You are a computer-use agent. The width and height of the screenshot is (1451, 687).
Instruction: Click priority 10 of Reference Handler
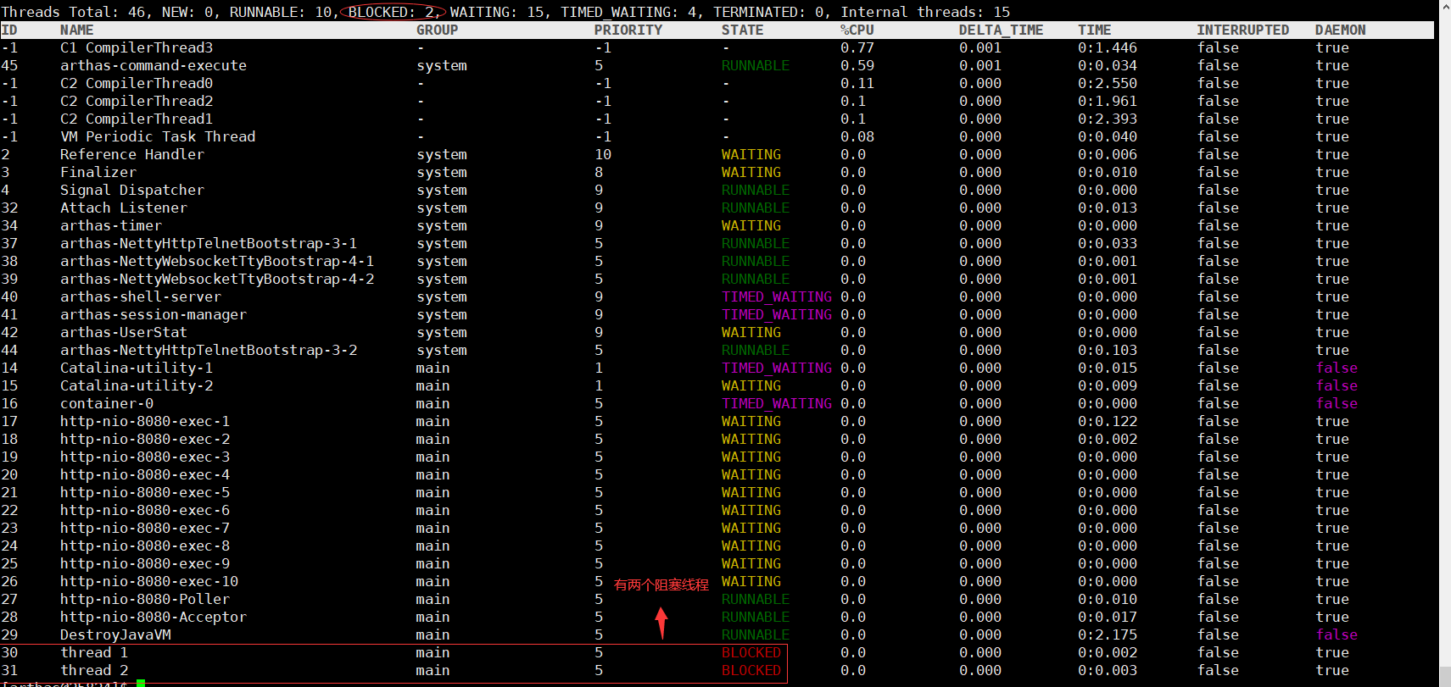click(x=603, y=154)
